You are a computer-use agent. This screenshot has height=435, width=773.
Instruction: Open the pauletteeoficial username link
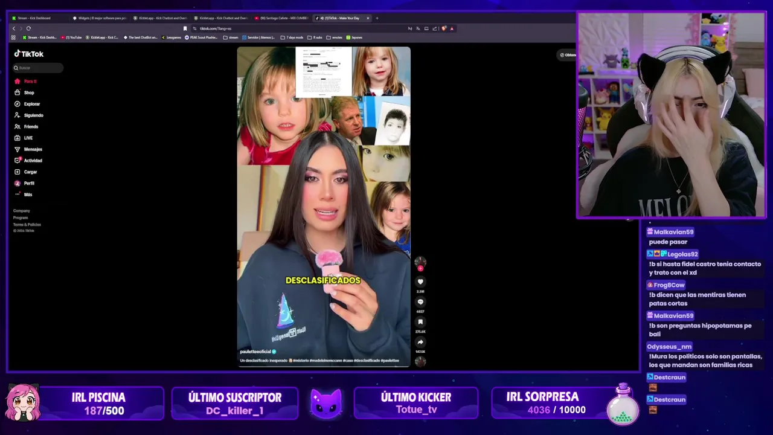(255, 352)
